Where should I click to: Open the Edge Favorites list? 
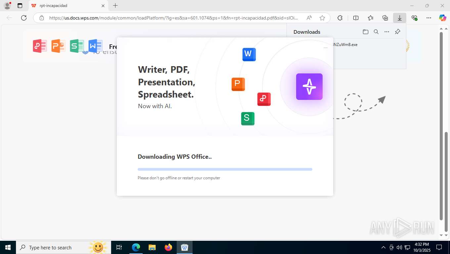coord(371,18)
